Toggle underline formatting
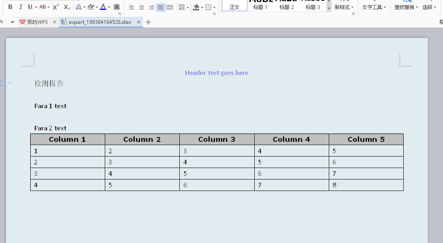 pyautogui.click(x=30, y=7)
